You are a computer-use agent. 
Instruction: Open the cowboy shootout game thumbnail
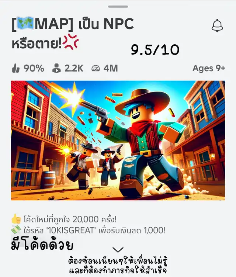pos(118,141)
